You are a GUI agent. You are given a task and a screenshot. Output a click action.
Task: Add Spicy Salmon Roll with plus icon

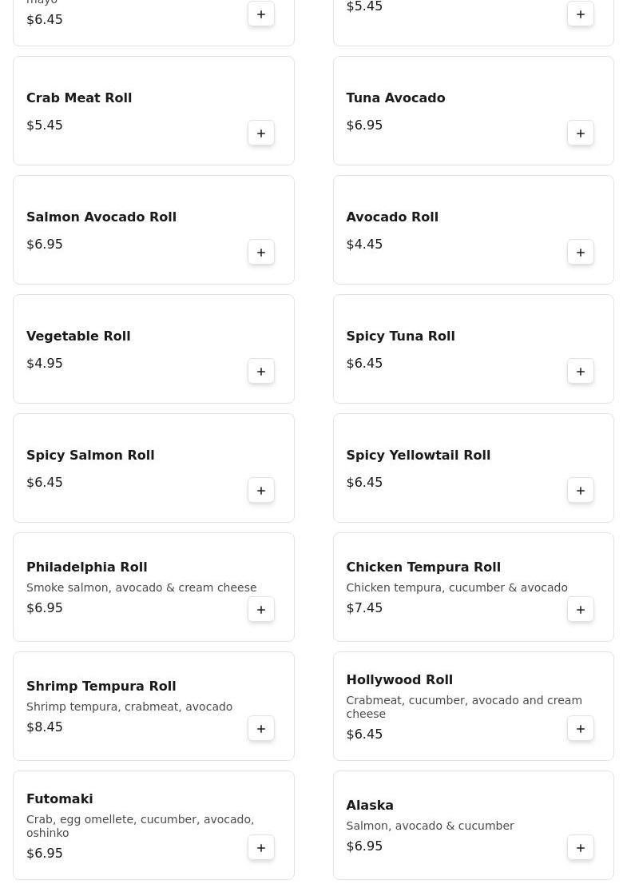[261, 491]
